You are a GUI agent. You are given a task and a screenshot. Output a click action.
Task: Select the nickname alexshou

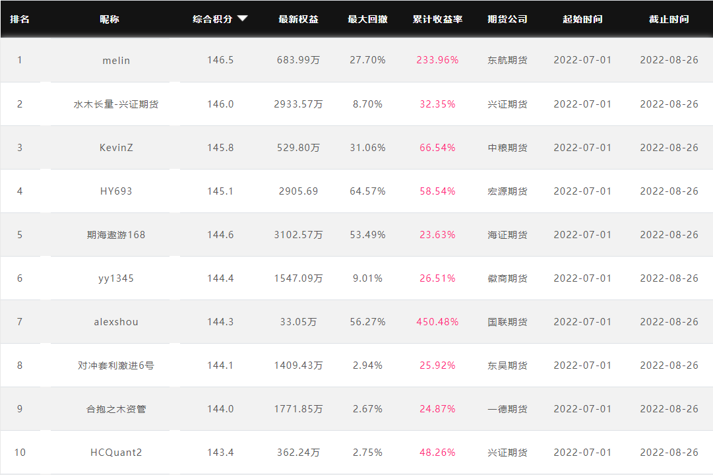tap(116, 322)
